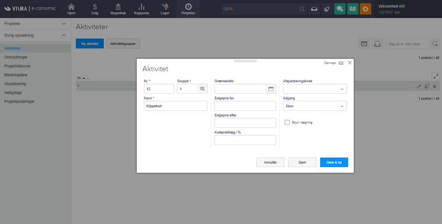The image size is (442, 224).
Task: Open the Genveje keyboard shortcuts icon
Action: pyautogui.click(x=341, y=63)
